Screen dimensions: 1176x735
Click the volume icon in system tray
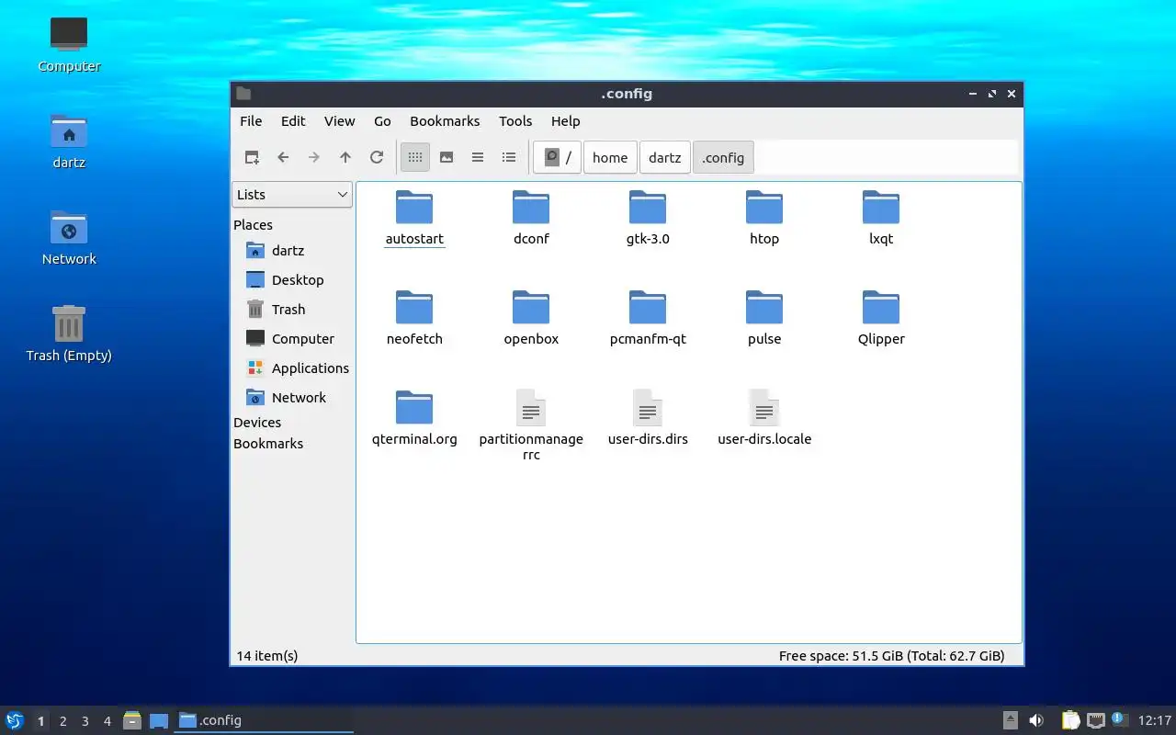coord(1036,720)
